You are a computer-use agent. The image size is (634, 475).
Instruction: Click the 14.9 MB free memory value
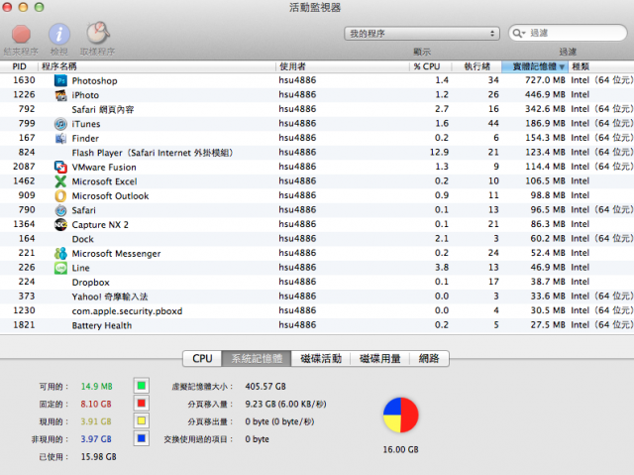pos(97,387)
